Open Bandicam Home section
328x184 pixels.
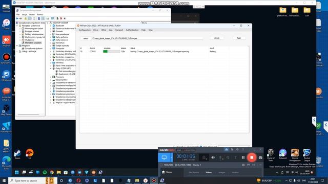[x=167, y=172]
